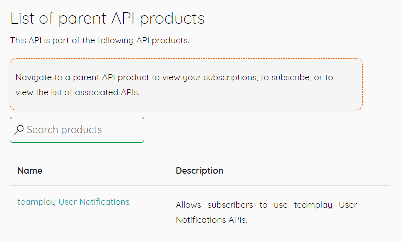402x242 pixels.
Task: Click the word 'teamplay' in the product link
Action: coord(37,202)
